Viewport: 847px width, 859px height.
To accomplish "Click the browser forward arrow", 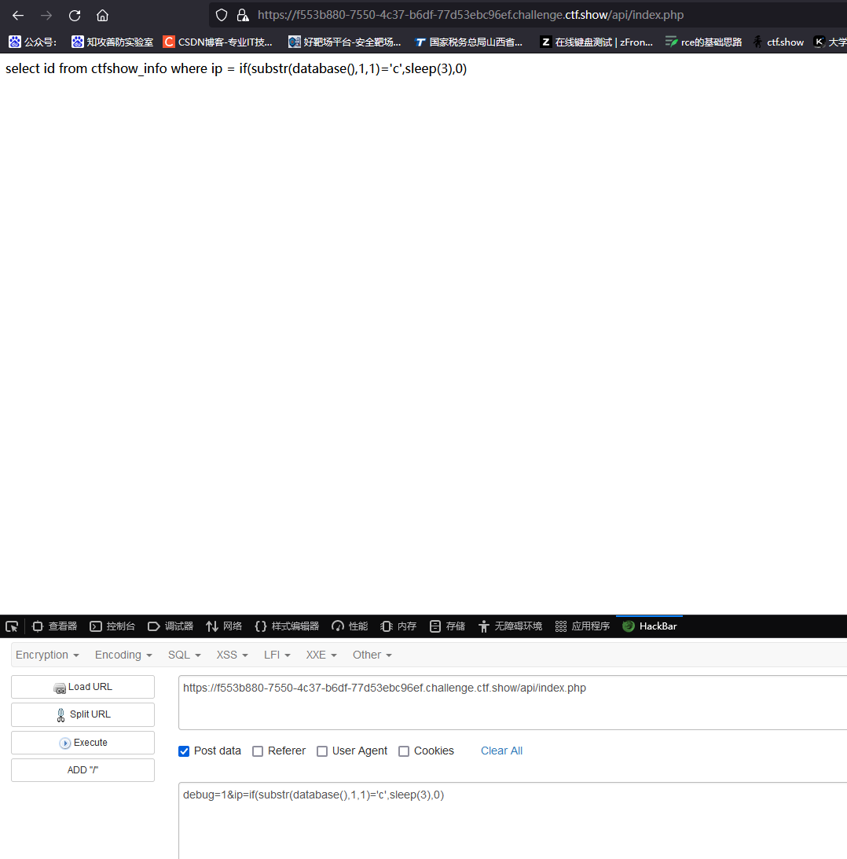I will pos(46,16).
